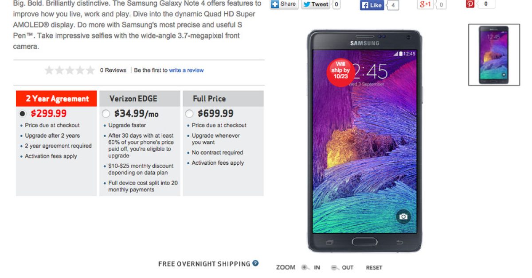
Task: Tweet this page via Twitter button
Action: coord(316,4)
